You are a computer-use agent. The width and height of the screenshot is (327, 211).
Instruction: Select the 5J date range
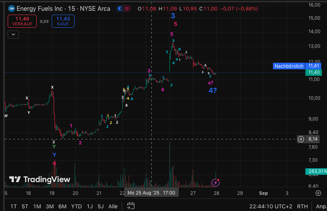coord(101,206)
